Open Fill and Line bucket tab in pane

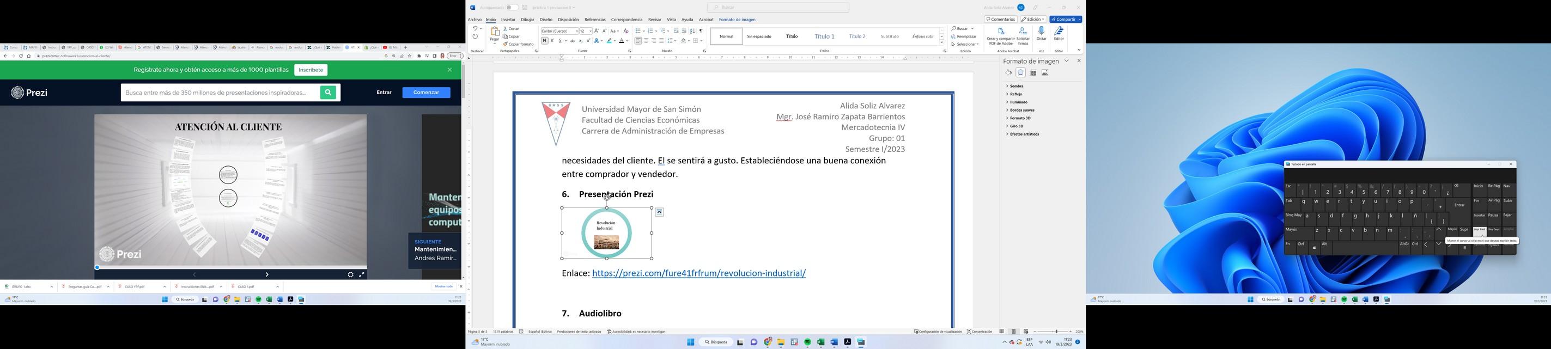tap(1008, 73)
